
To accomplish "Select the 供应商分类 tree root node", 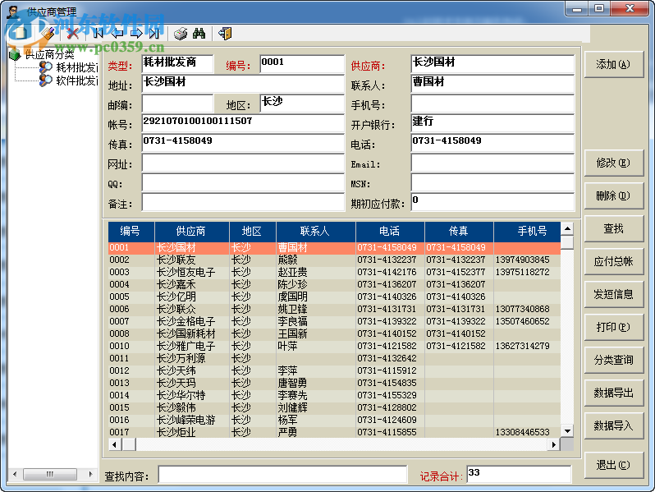I will pos(49,55).
